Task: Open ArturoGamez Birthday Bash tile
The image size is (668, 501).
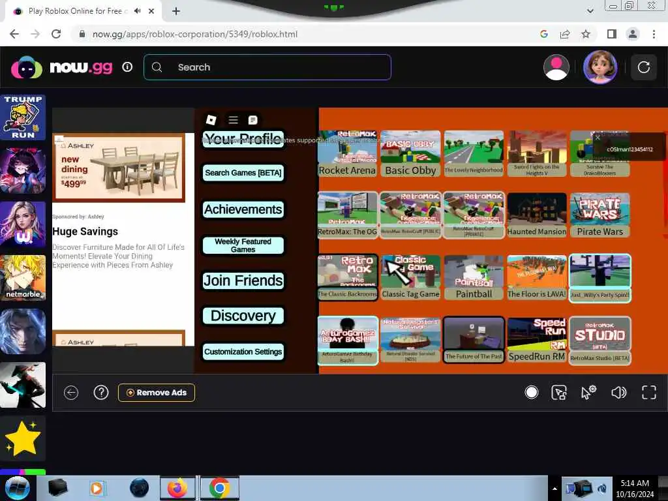Action: click(347, 341)
